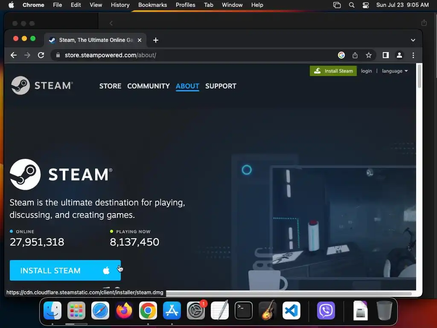The width and height of the screenshot is (437, 328).
Task: Open the disk image file in dock
Action: 360,310
